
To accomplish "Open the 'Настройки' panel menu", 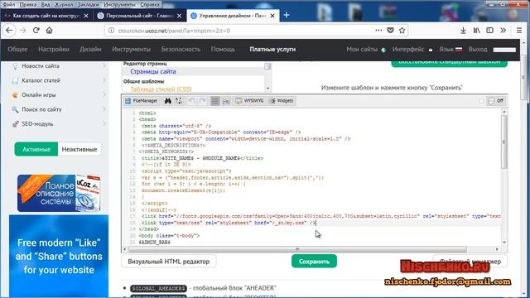I will point(53,50).
